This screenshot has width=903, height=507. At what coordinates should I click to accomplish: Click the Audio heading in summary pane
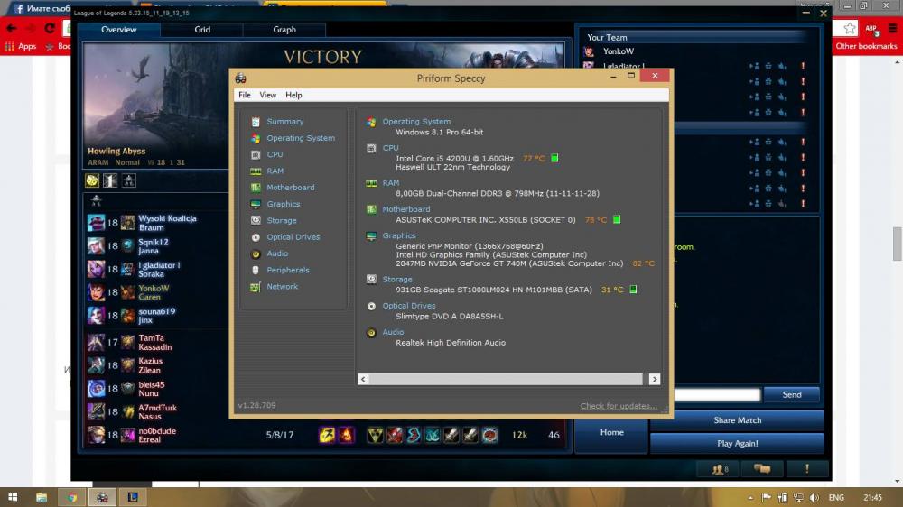click(x=393, y=332)
